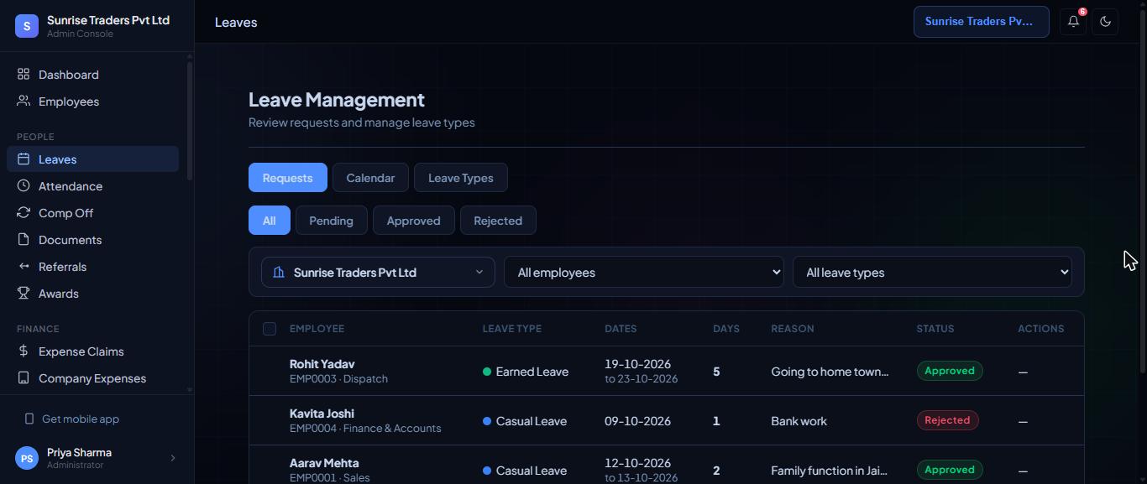This screenshot has height=484, width=1147.
Task: Filter requests by Pending
Action: [x=331, y=221]
